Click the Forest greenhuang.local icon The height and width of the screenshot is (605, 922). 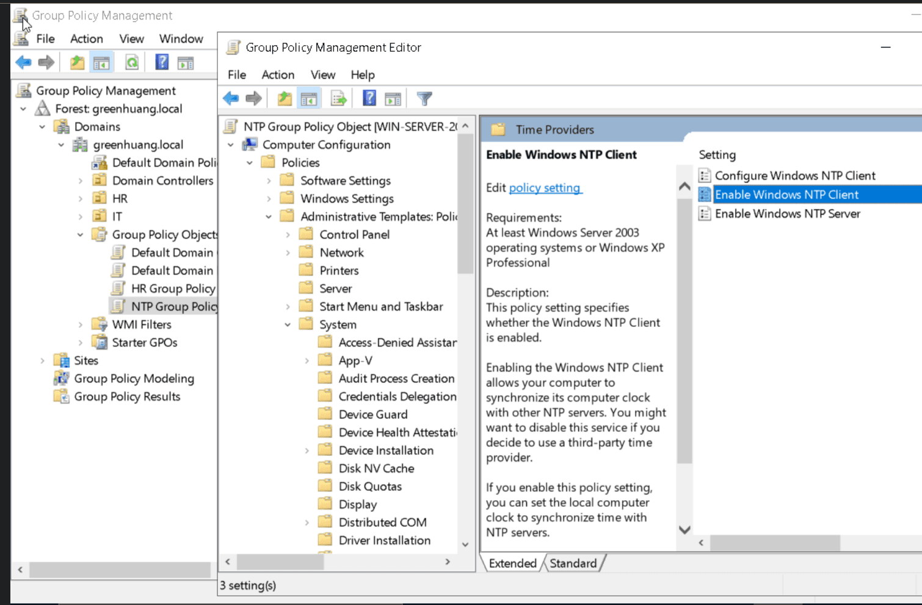pos(42,109)
